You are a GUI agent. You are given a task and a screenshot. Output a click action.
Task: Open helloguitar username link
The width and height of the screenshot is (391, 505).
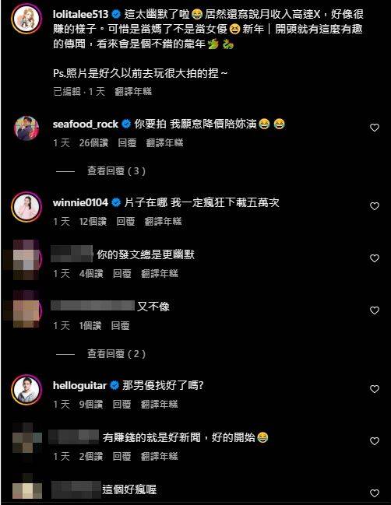coord(79,385)
